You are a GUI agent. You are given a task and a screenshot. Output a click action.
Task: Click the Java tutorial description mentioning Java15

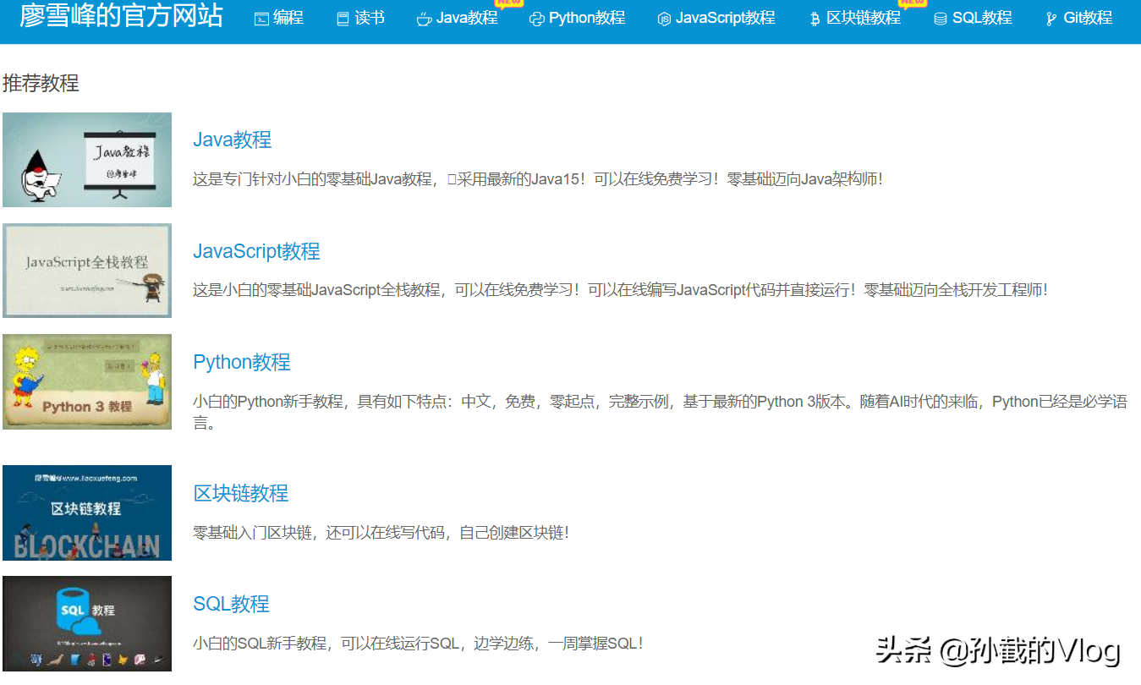tap(538, 178)
